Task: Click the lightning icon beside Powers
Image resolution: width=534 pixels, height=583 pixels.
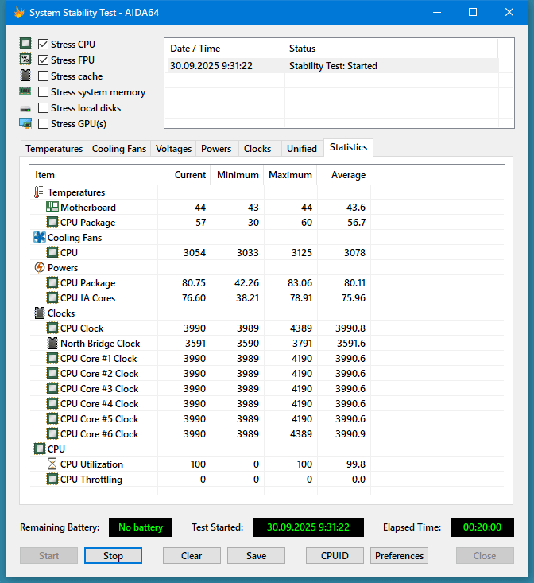Action: tap(39, 268)
